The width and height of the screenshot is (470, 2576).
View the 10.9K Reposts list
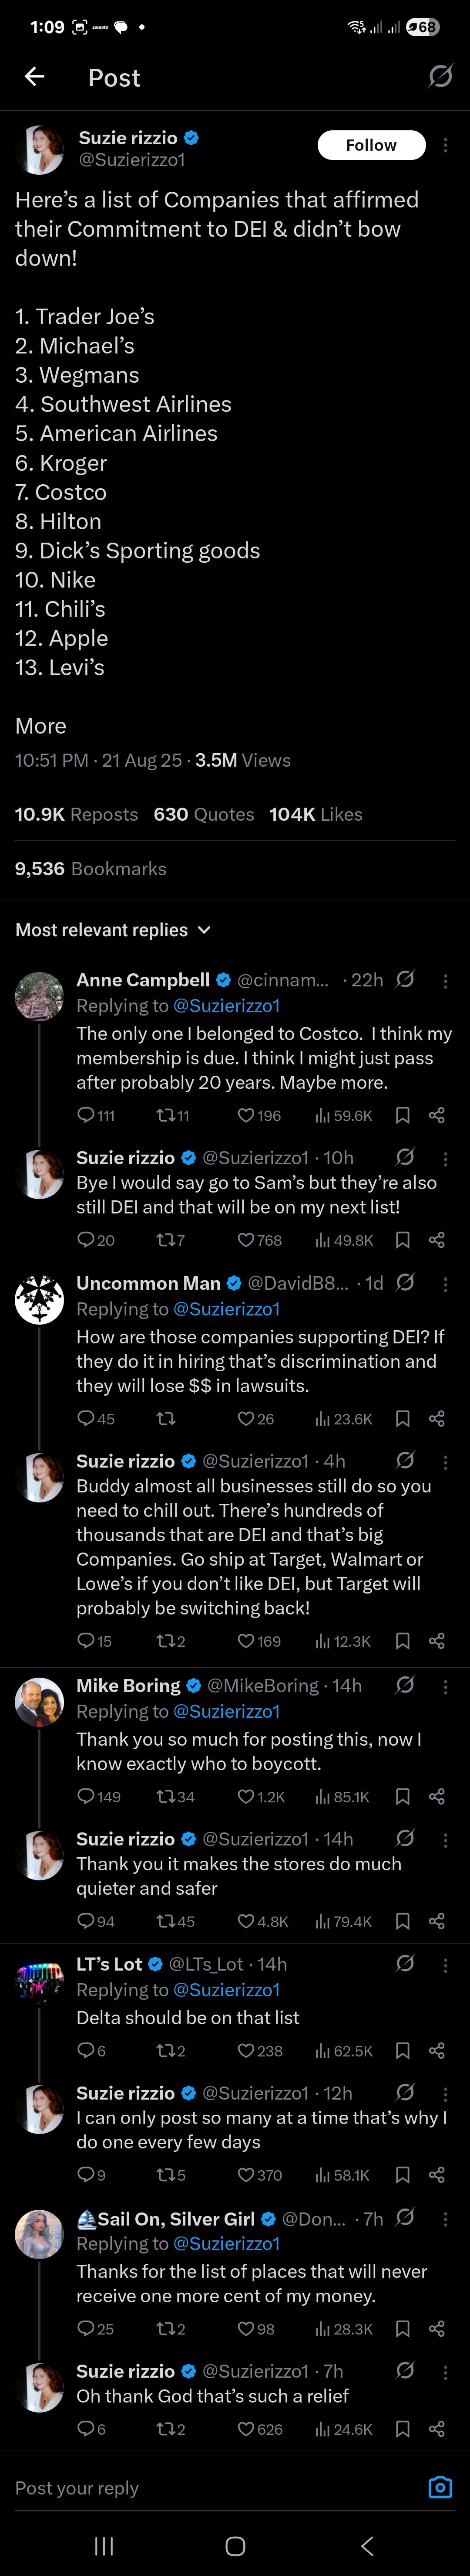click(x=76, y=814)
